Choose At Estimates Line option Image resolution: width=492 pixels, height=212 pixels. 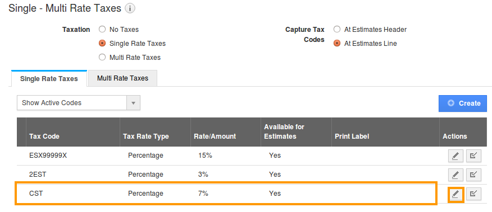337,44
